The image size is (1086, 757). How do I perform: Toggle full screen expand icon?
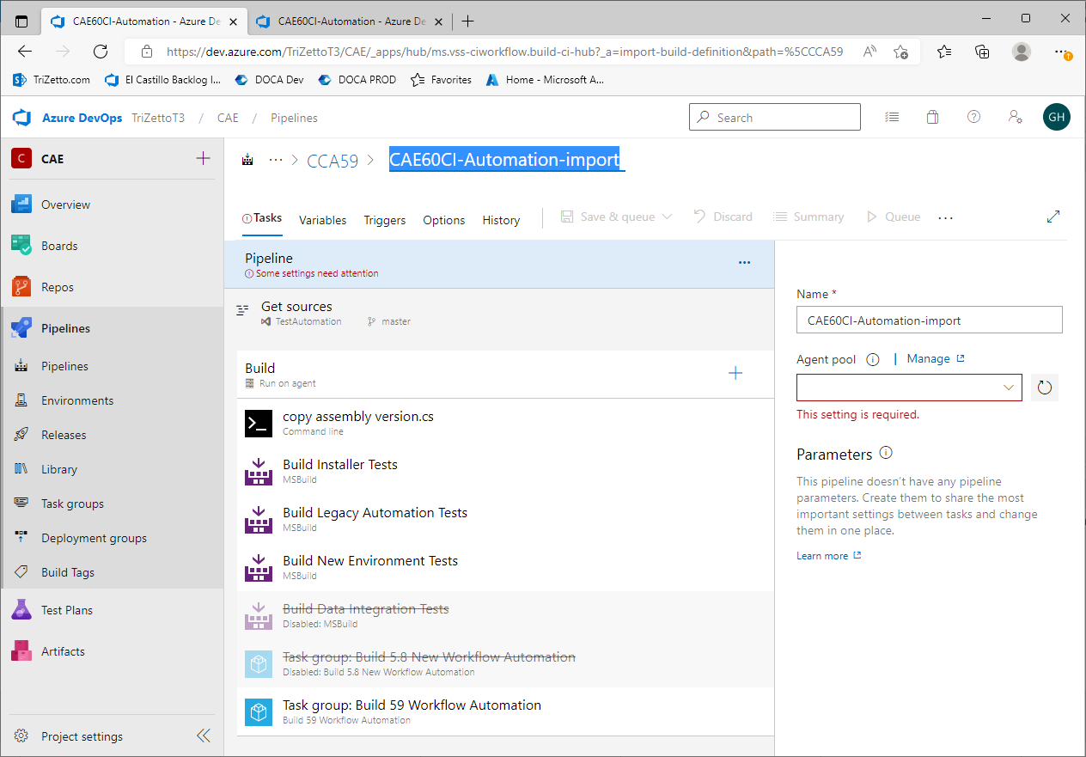[1053, 217]
